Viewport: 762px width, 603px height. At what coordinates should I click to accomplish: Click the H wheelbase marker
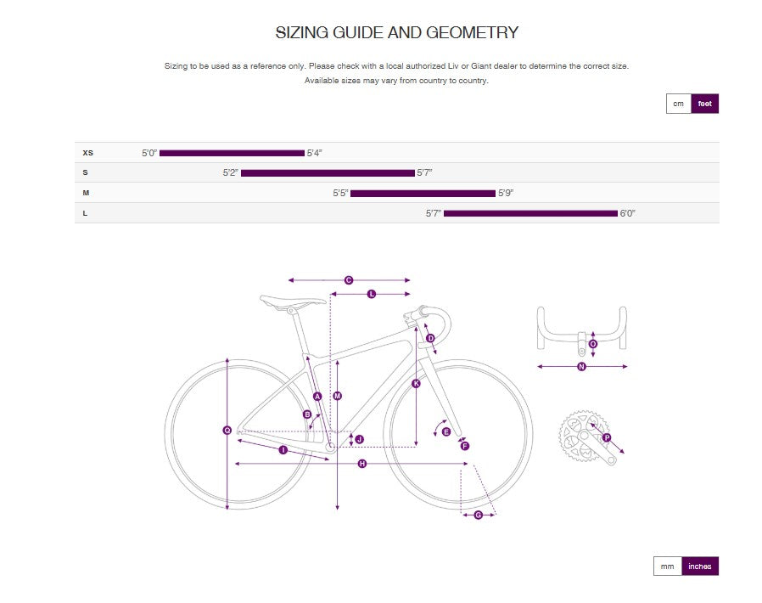[362, 464]
